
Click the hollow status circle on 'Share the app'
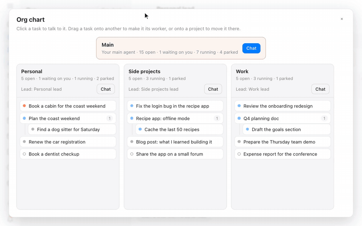pyautogui.click(x=132, y=154)
